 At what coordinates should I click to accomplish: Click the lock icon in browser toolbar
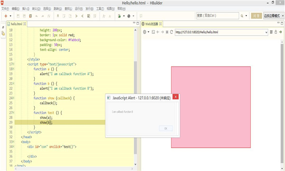275,32
